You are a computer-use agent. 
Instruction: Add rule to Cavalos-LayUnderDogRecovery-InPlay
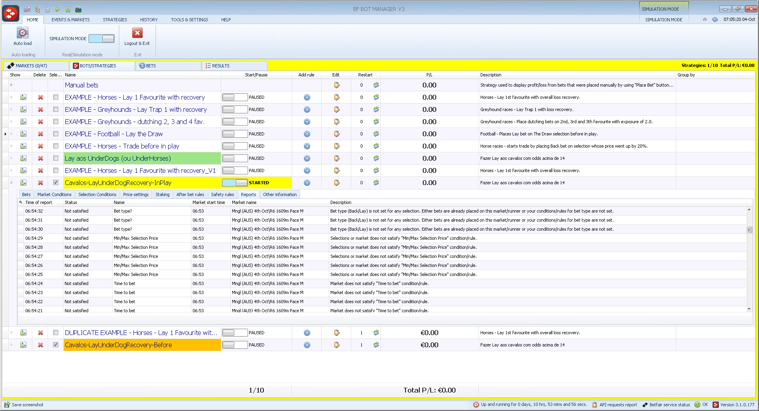coord(307,183)
